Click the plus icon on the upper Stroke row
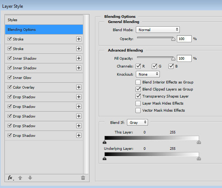222x188 pixels. tap(79, 39)
